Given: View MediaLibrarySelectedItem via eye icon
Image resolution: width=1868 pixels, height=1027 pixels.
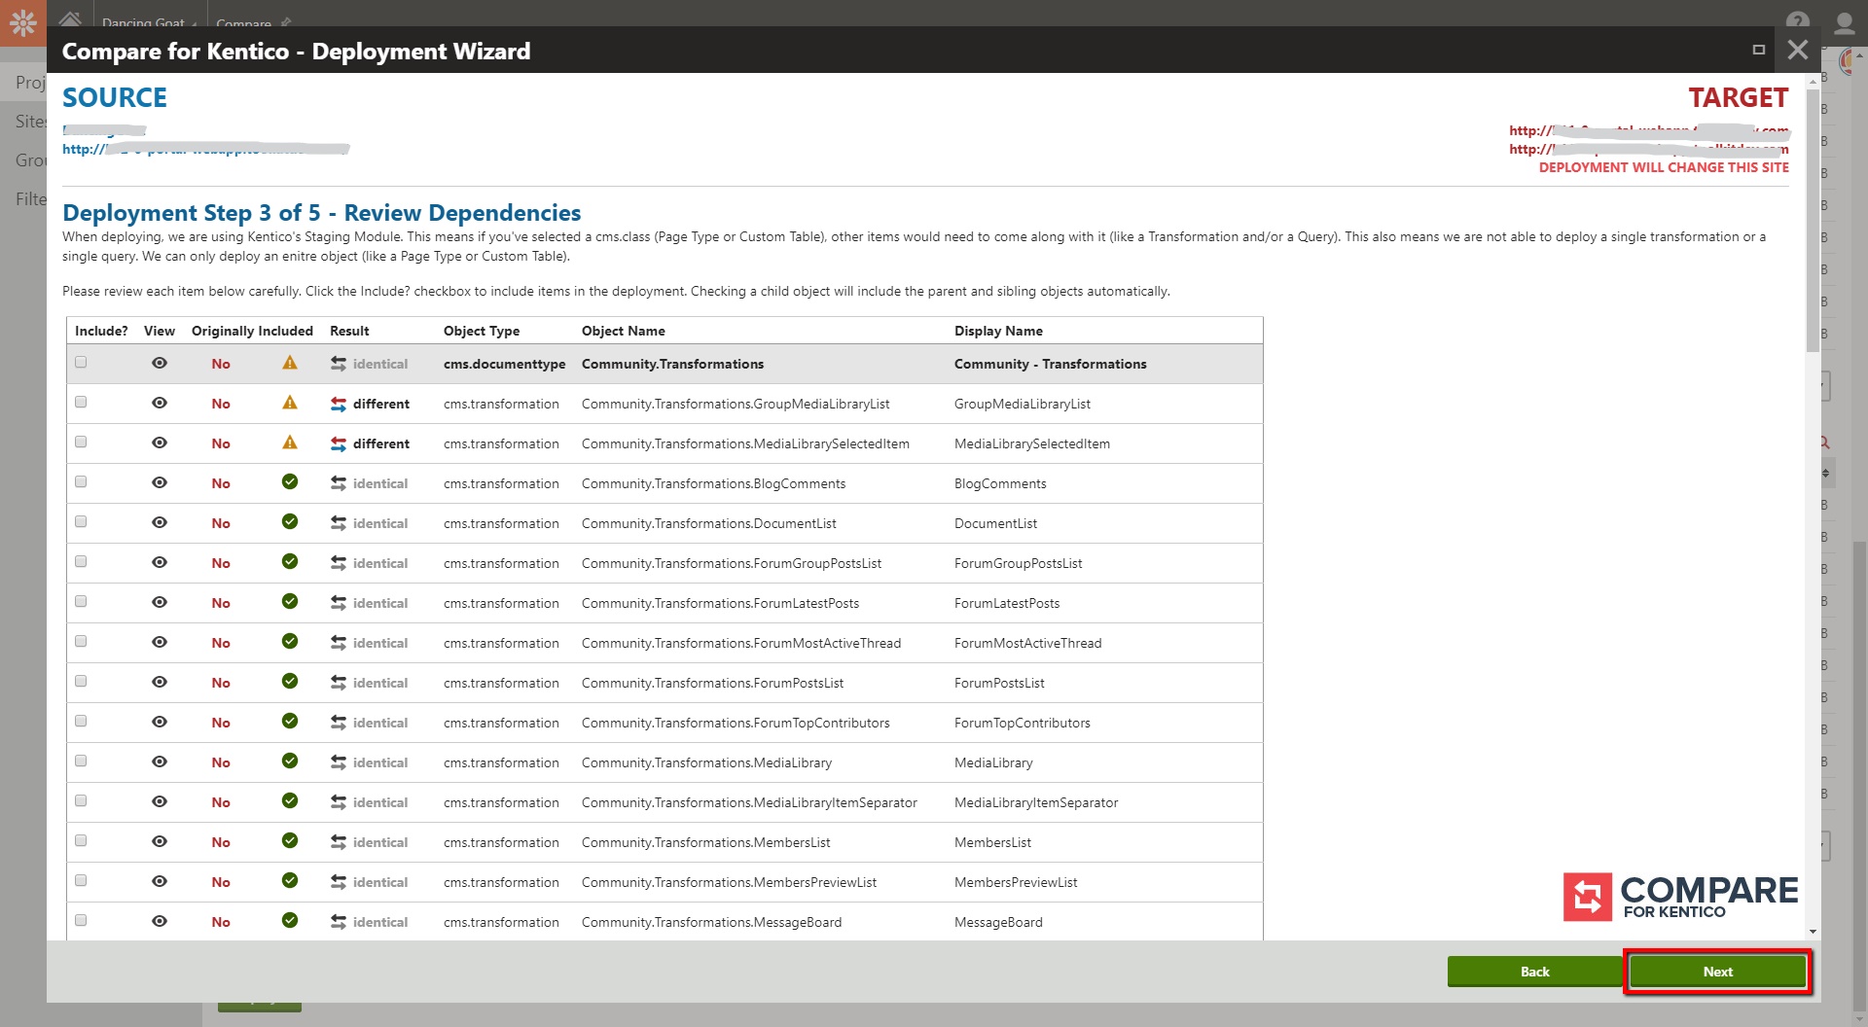Looking at the screenshot, I should [160, 443].
